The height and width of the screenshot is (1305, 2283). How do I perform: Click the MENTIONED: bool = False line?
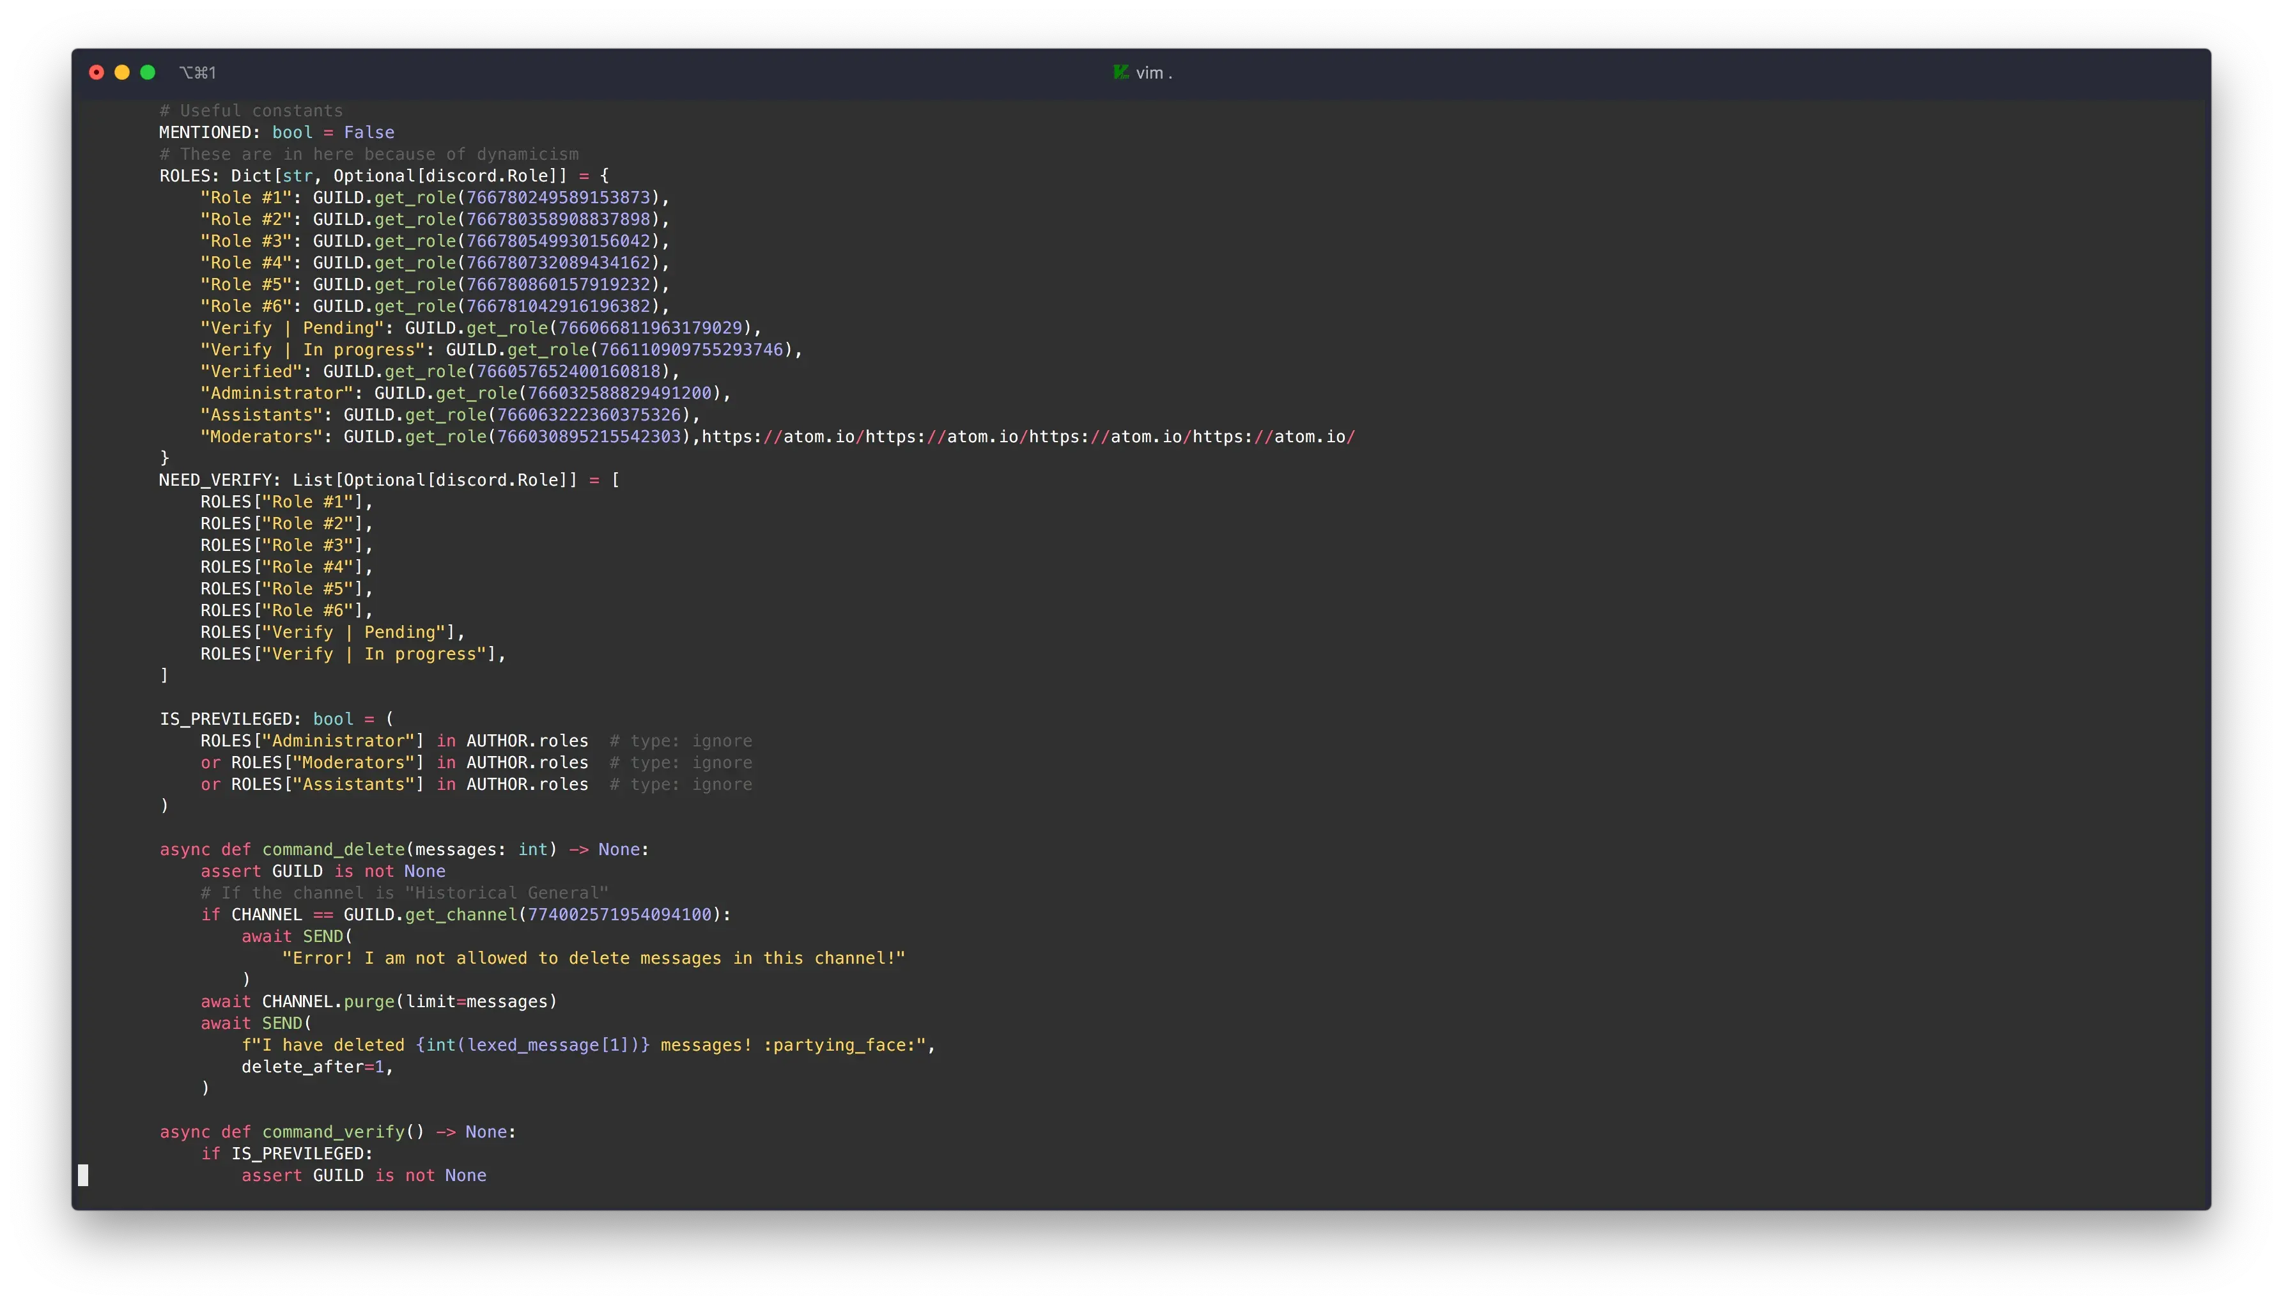click(275, 132)
